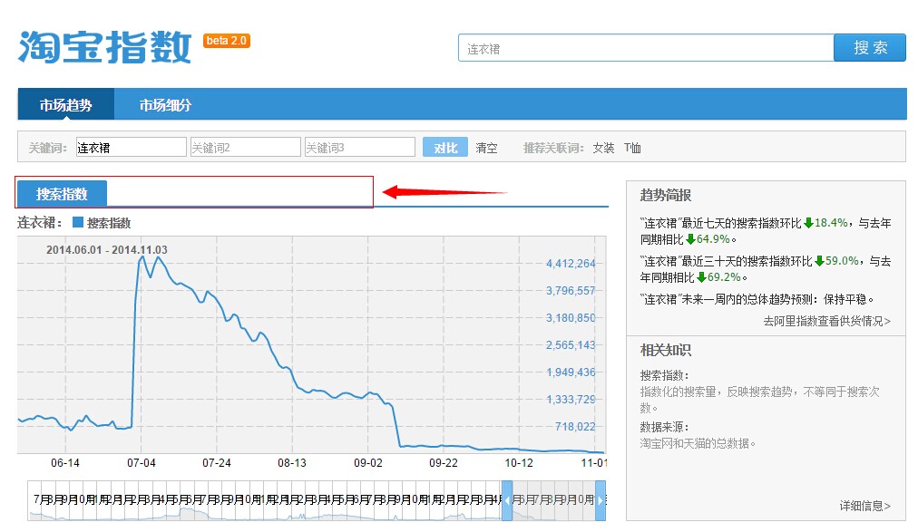Click the 3,180,850 axis value
This screenshot has height=532, width=918.
pos(571,317)
